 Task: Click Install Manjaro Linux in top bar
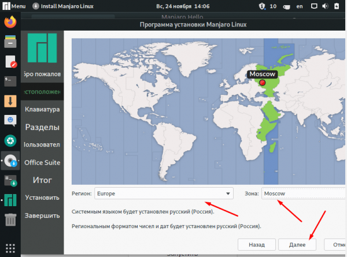[x=63, y=6]
